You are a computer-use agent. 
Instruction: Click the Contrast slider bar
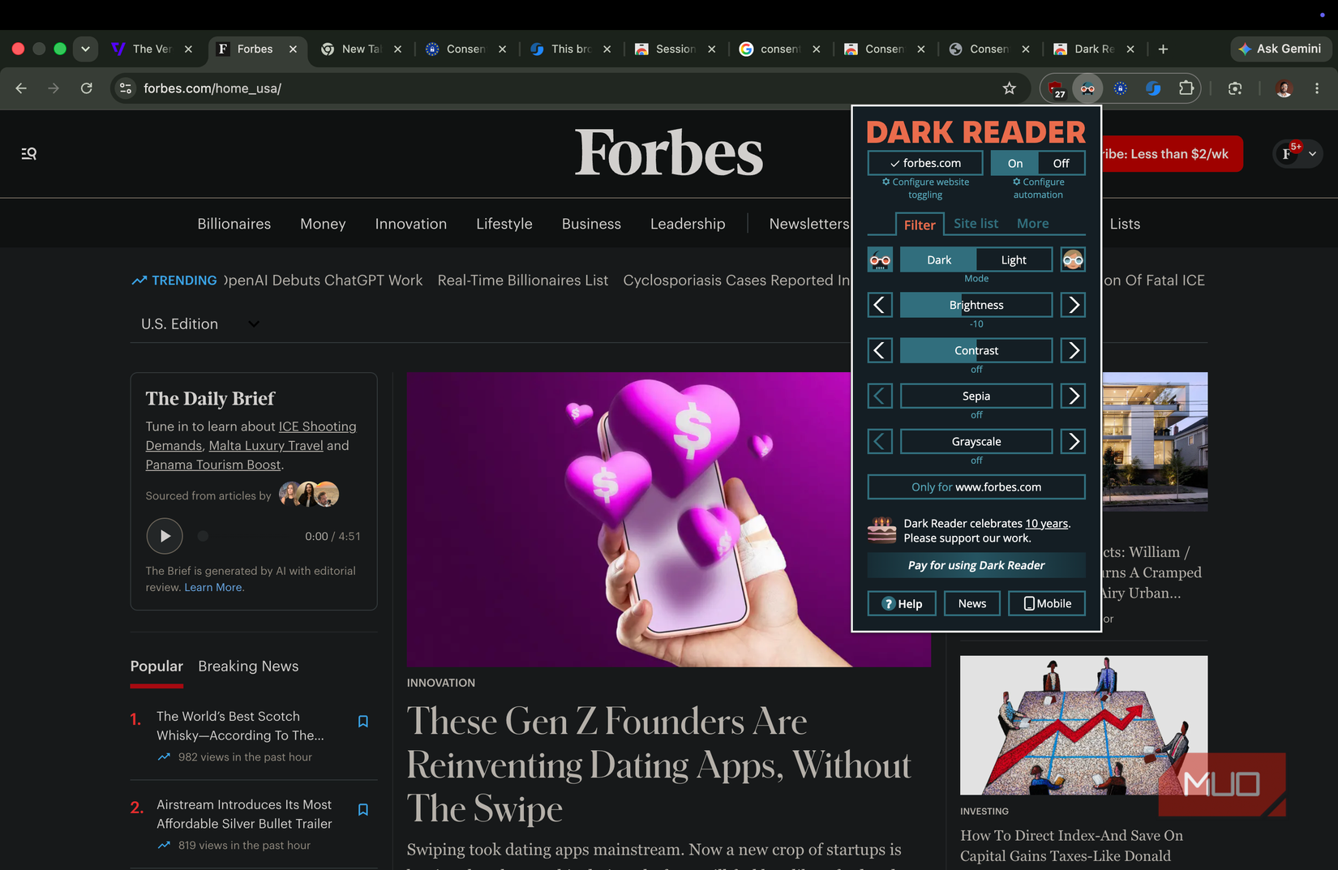976,350
